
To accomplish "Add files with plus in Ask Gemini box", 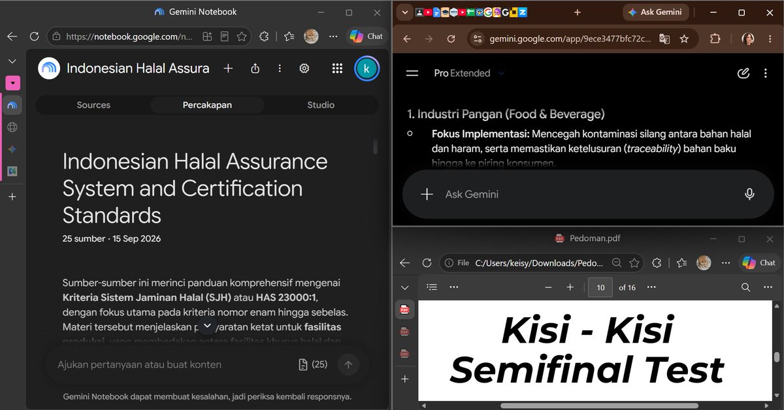I will 427,194.
